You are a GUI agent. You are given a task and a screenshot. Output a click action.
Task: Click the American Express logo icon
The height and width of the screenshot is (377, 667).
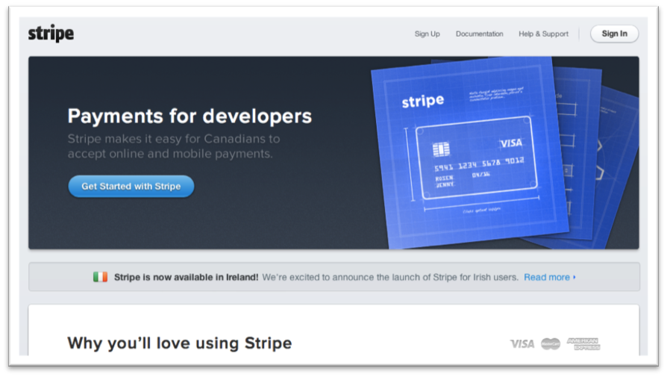coord(583,343)
